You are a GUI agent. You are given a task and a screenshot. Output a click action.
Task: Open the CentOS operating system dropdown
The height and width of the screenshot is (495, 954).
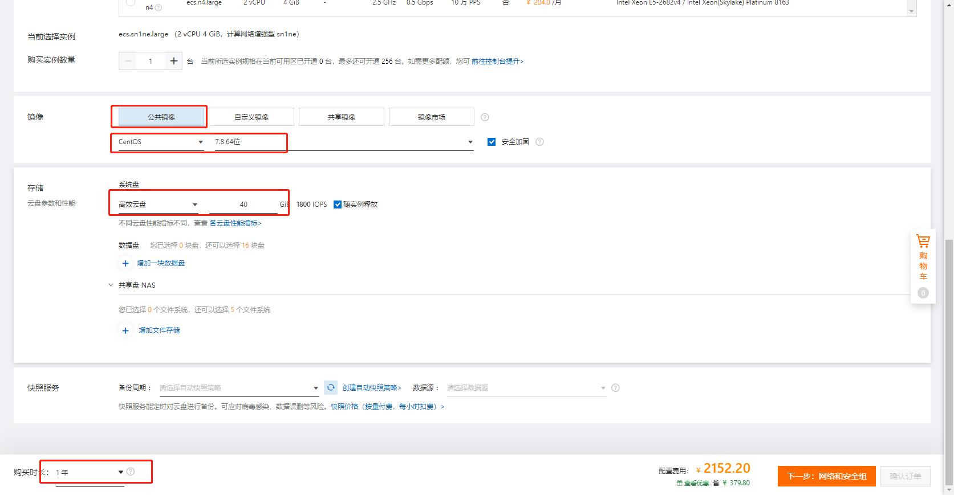click(x=161, y=142)
